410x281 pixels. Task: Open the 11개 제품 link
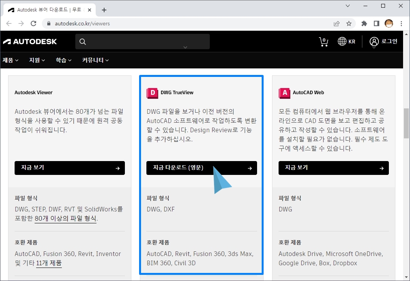pyautogui.click(x=49, y=263)
